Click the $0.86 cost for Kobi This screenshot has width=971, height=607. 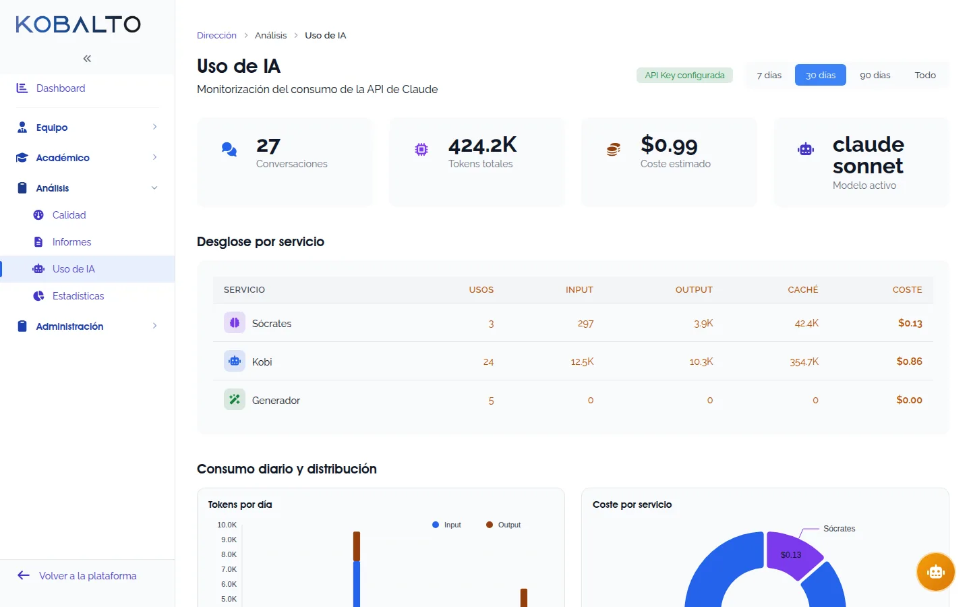point(910,362)
